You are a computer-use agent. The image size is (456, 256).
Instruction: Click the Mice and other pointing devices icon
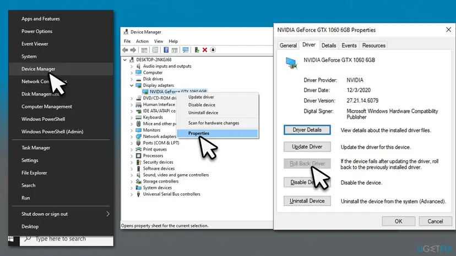(x=138, y=124)
